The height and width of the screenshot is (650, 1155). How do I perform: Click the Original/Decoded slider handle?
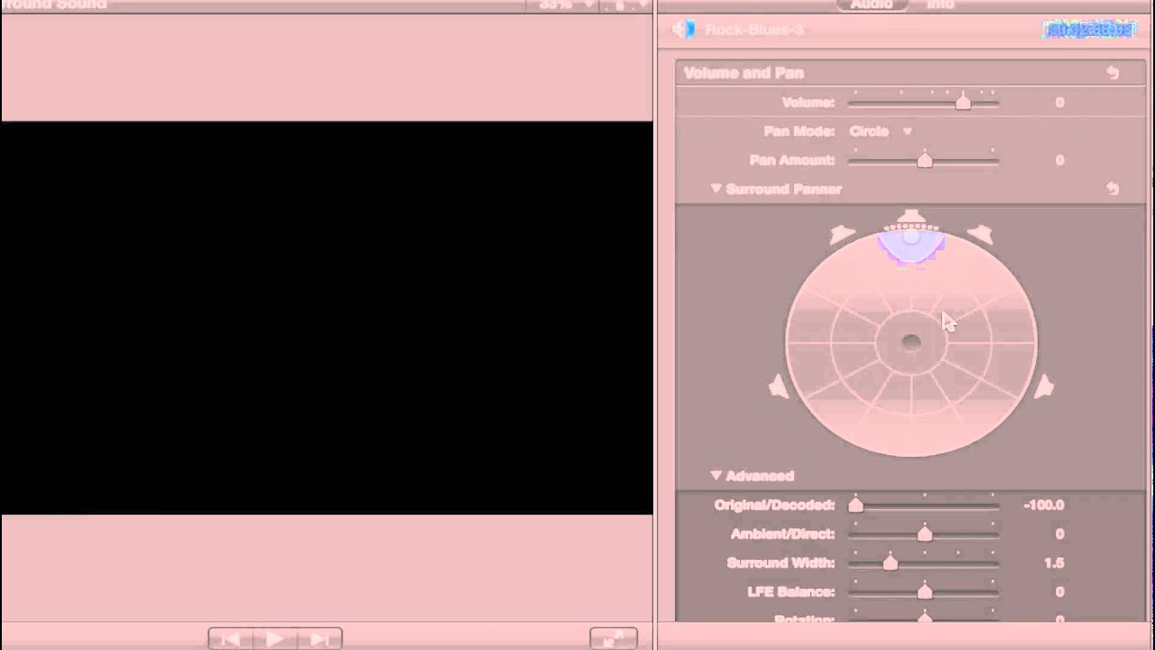click(x=855, y=505)
